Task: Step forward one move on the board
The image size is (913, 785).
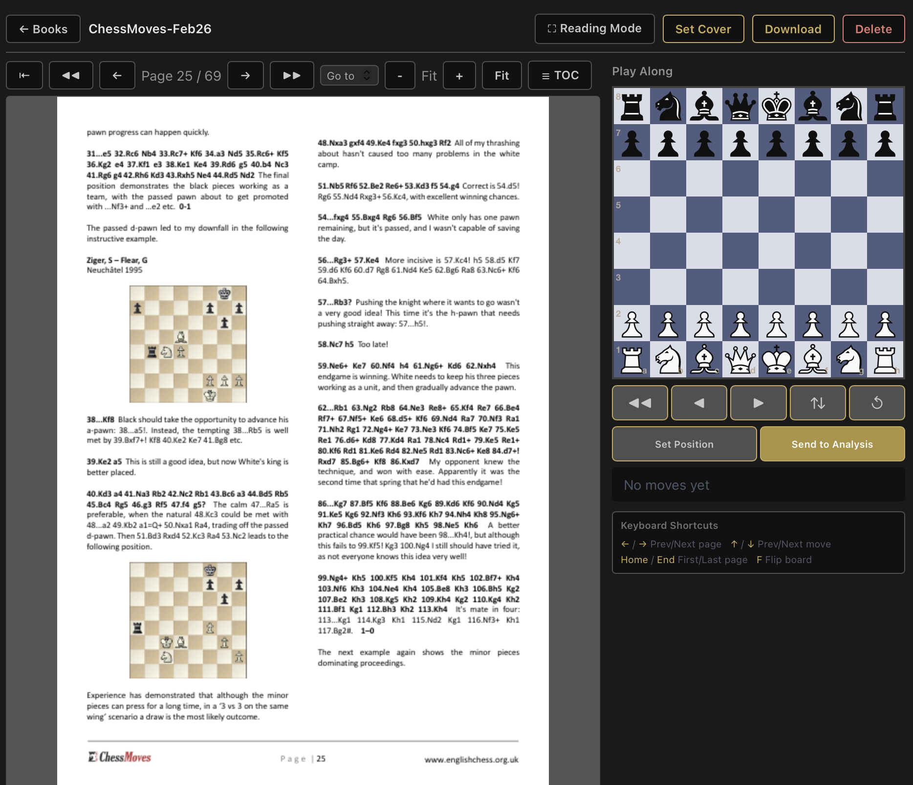Action: (x=758, y=403)
